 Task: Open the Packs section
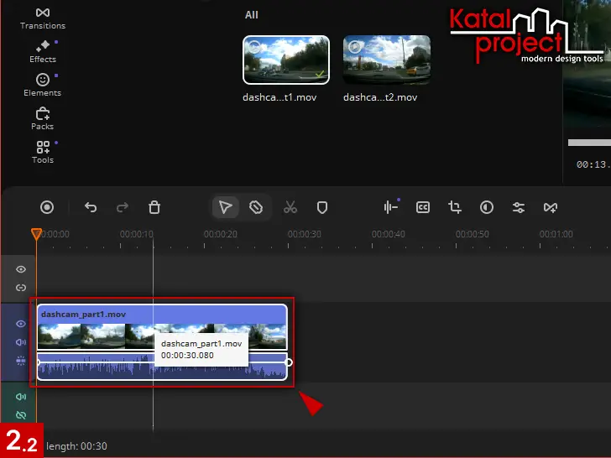click(43, 117)
